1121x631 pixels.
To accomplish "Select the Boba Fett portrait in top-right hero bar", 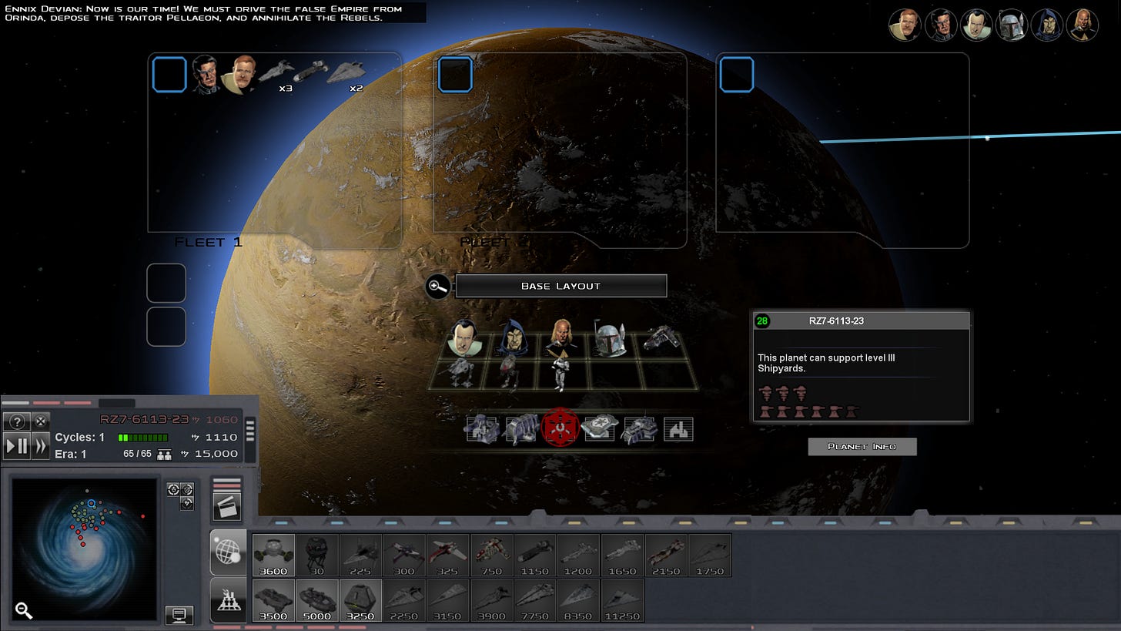I will (1012, 25).
